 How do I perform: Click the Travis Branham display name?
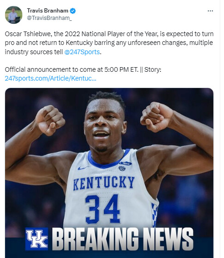coord(48,11)
